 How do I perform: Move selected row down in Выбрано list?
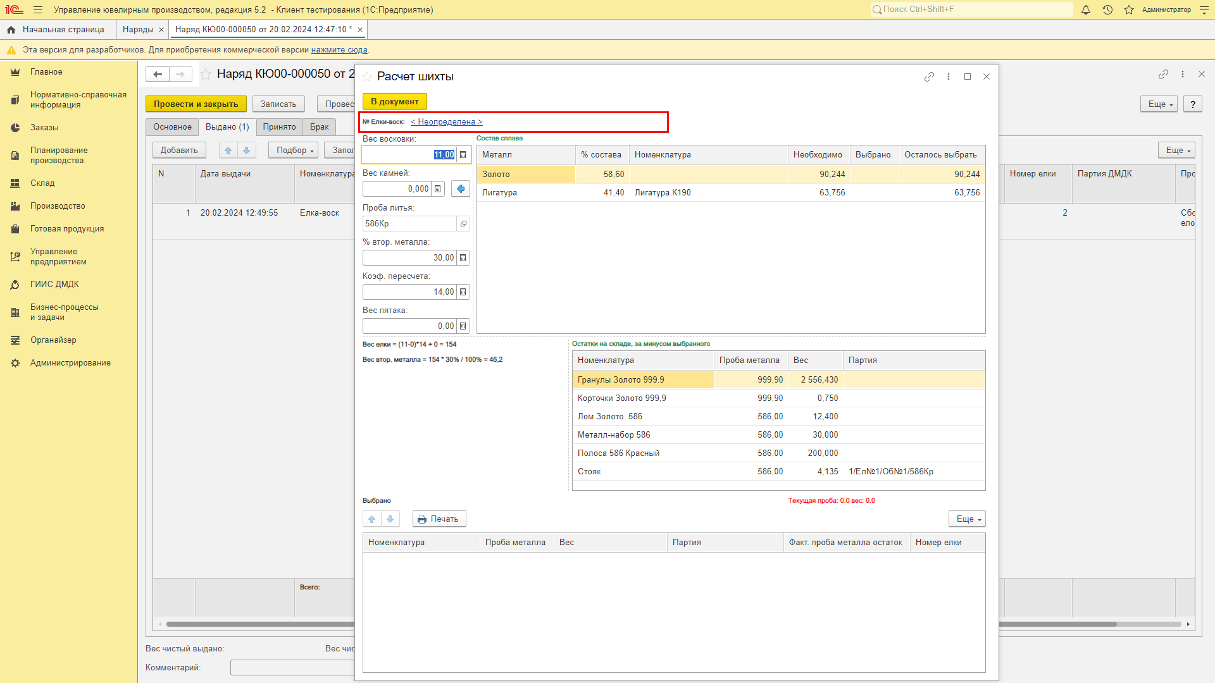pos(390,519)
